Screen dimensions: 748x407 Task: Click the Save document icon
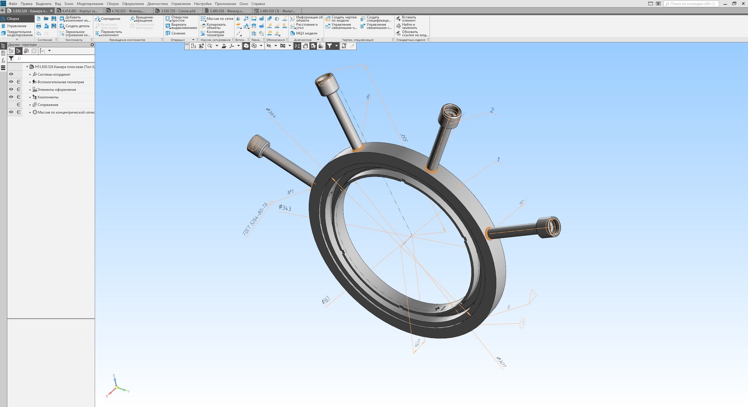[54, 19]
